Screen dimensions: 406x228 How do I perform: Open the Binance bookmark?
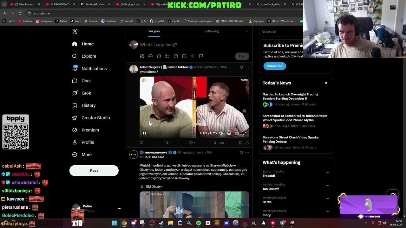[91, 21]
